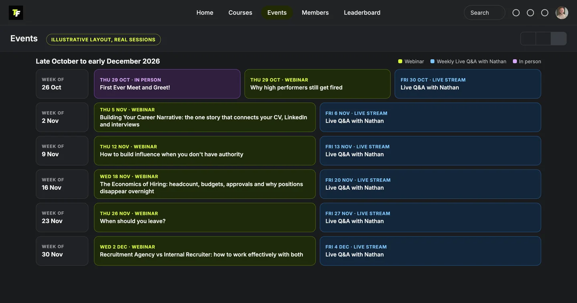Select the middle view switcher segment
Image resolution: width=577 pixels, height=303 pixels.
pyautogui.click(x=543, y=38)
